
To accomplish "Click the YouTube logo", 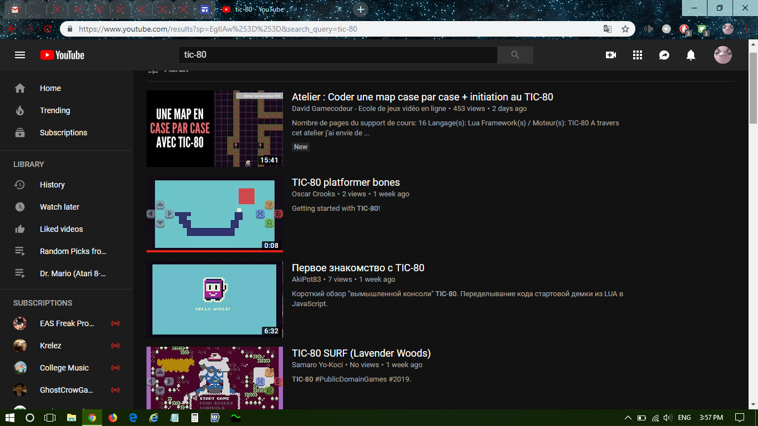I will [x=62, y=55].
